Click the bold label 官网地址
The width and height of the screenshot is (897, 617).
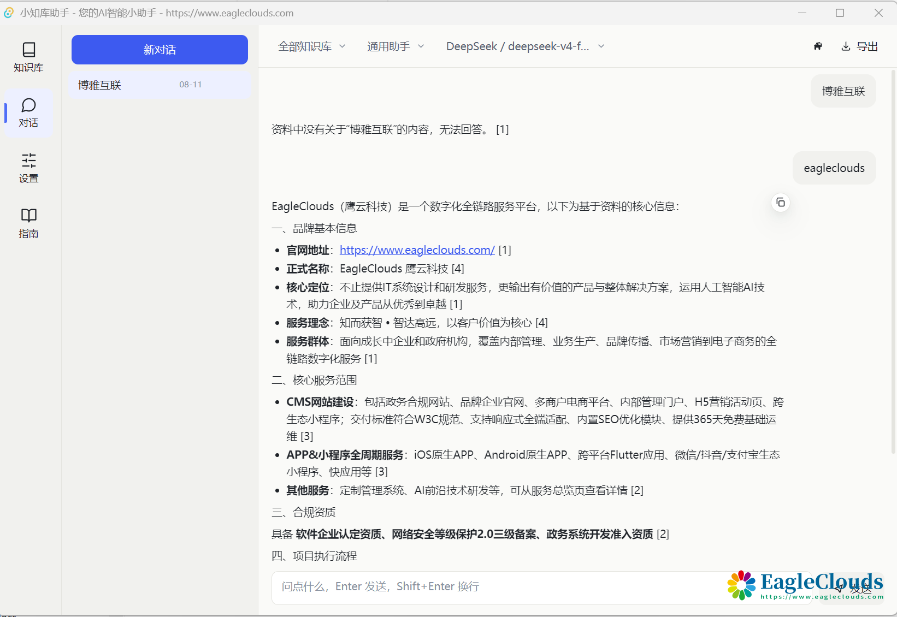tap(308, 250)
